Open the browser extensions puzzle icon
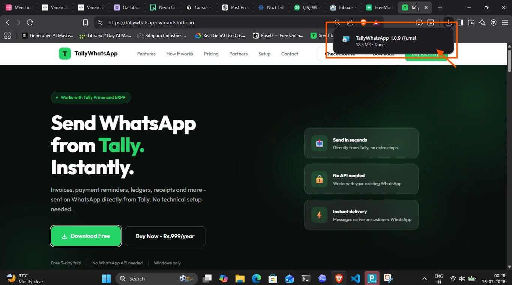The height and width of the screenshot is (285, 512). [x=419, y=22]
